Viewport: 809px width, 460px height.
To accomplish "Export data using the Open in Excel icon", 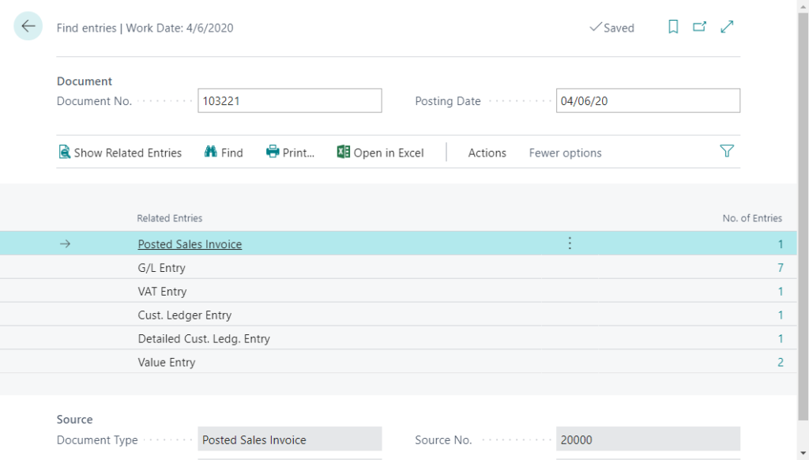I will pyautogui.click(x=341, y=152).
